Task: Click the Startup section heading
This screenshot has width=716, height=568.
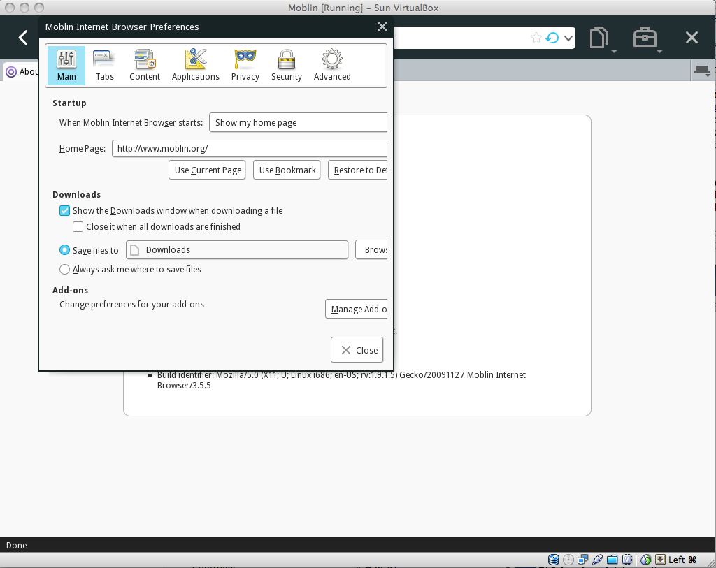Action: pyautogui.click(x=69, y=103)
